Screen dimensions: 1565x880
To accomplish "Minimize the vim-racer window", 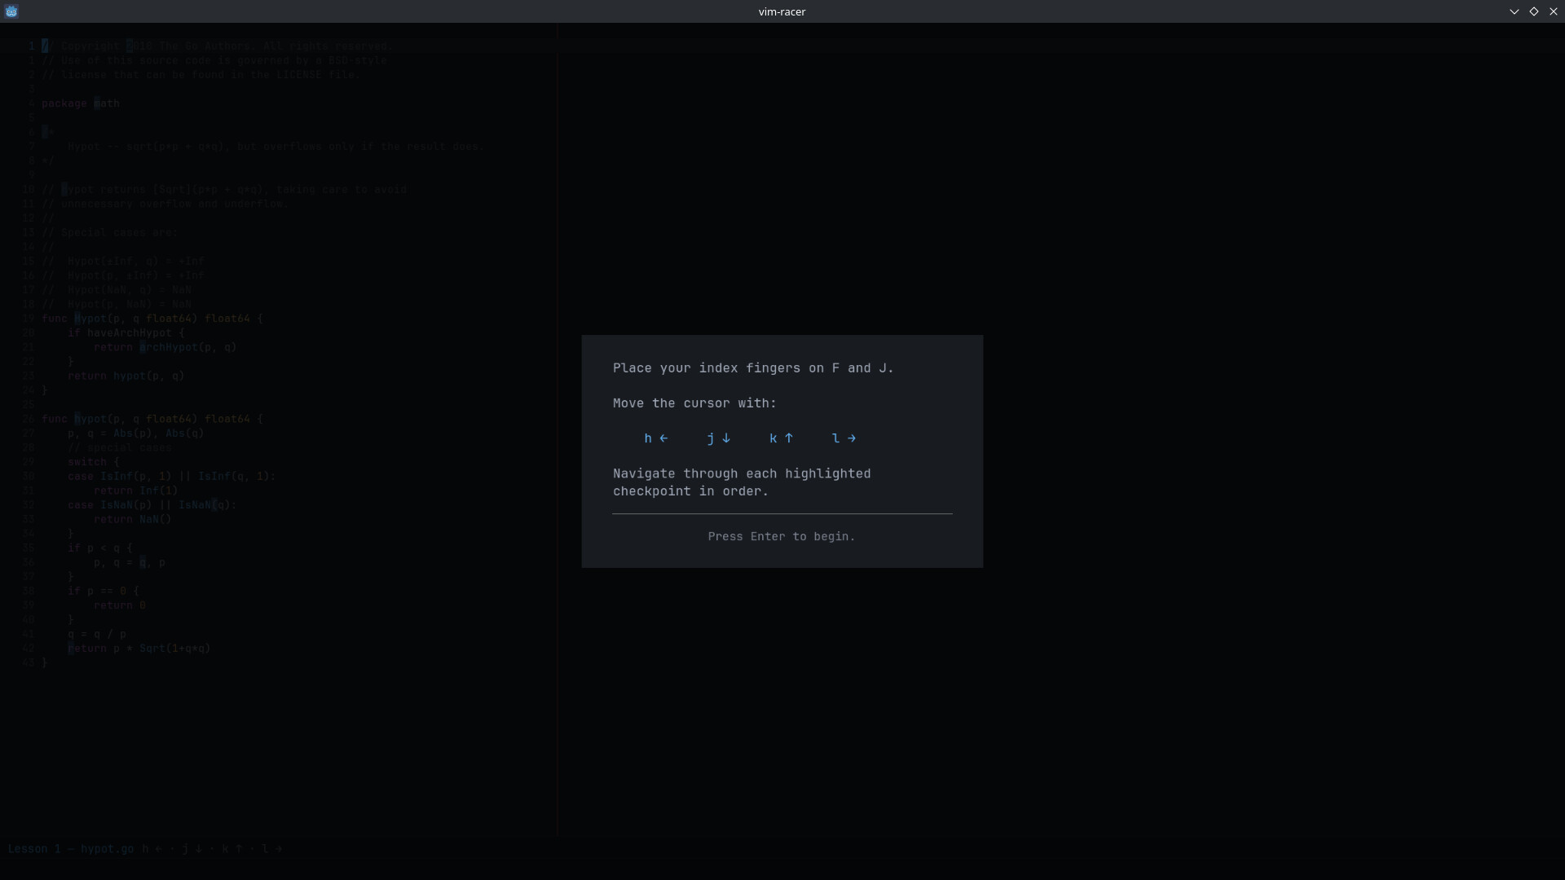I will click(1514, 11).
